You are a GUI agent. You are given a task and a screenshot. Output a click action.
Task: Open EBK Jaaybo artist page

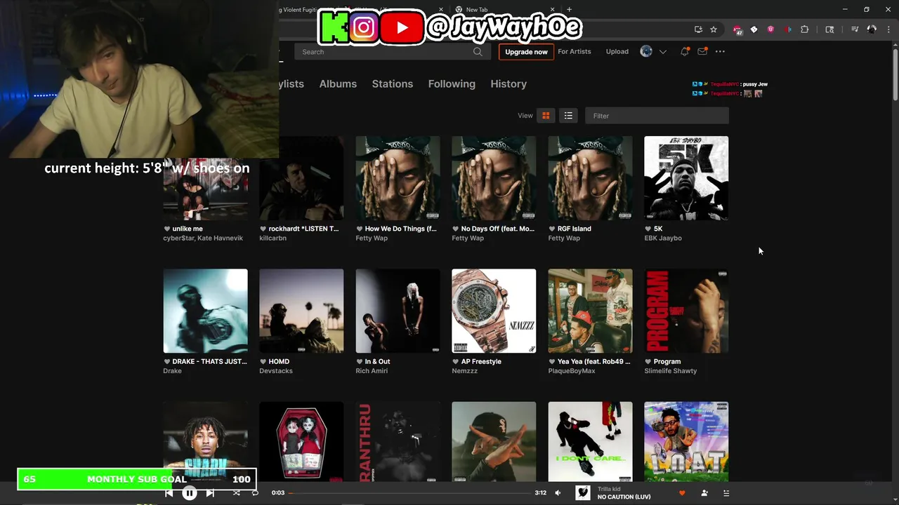pyautogui.click(x=663, y=238)
